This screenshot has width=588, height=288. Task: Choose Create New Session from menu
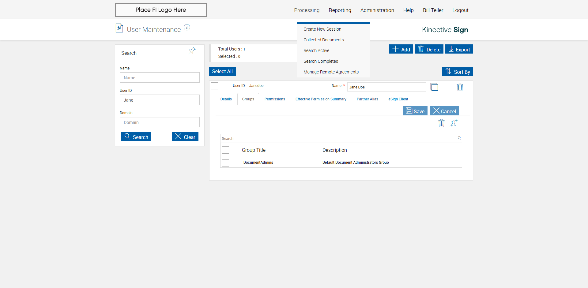[322, 29]
